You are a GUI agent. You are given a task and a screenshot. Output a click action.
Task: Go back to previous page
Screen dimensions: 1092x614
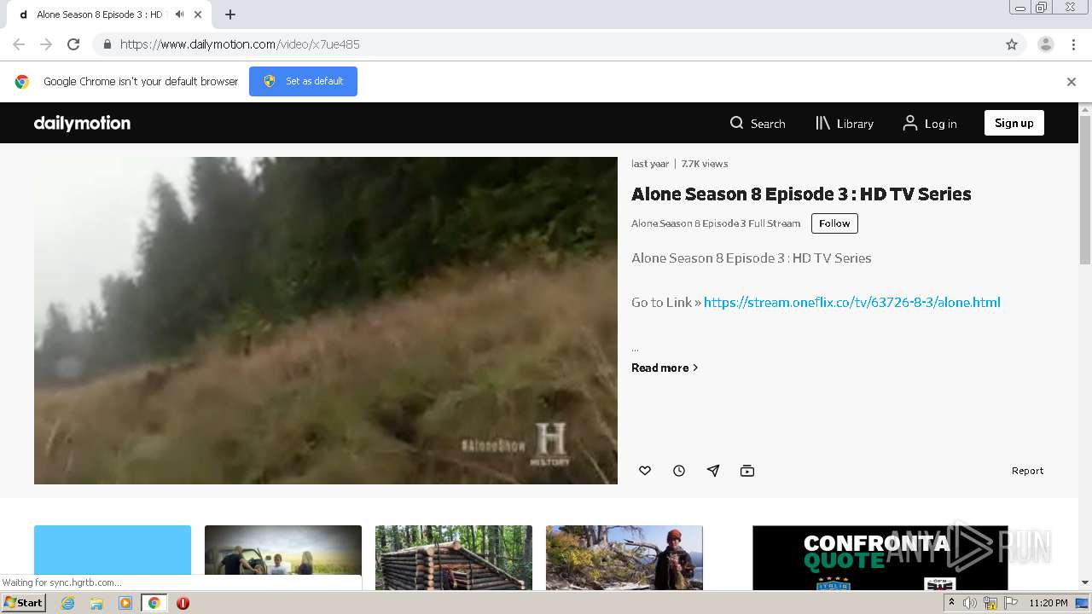[19, 44]
